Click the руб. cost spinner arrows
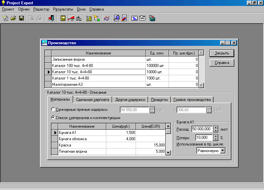Image resolution: width=264 pixels, height=190 pixels. (x=152, y=110)
